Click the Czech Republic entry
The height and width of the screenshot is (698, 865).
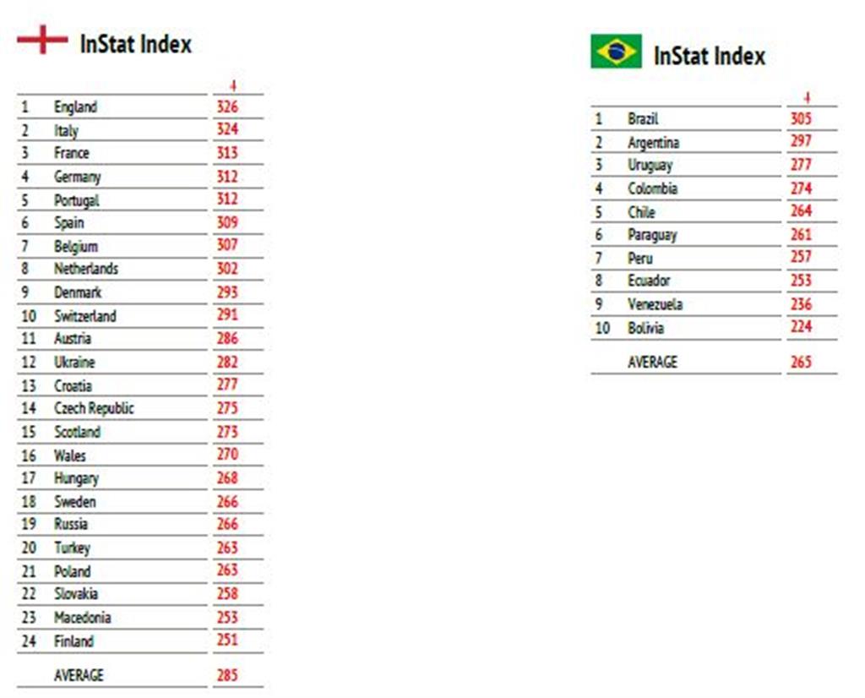point(94,408)
